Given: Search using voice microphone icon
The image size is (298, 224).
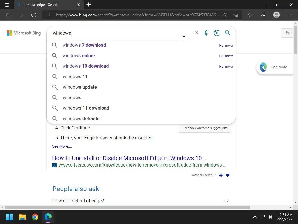Looking at the screenshot, I should pyautogui.click(x=206, y=33).
